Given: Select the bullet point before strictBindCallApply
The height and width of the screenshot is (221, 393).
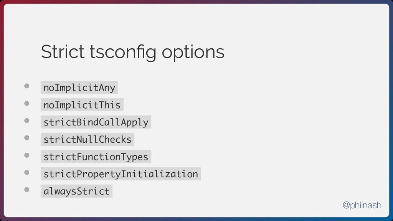Looking at the screenshot, I should click(x=27, y=121).
